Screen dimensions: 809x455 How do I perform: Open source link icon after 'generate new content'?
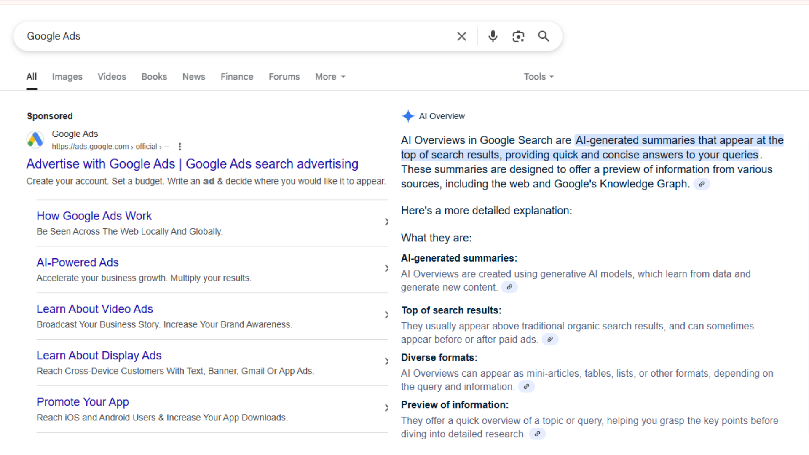pyautogui.click(x=509, y=287)
